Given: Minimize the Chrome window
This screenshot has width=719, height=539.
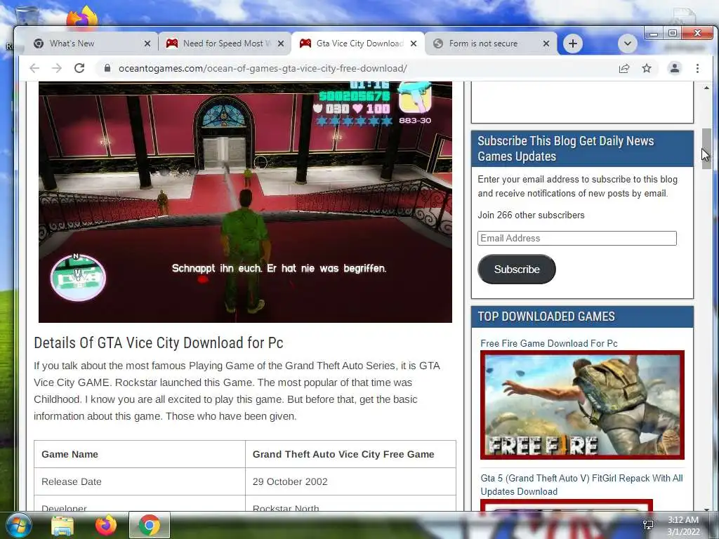Looking at the screenshot, I should (x=654, y=34).
